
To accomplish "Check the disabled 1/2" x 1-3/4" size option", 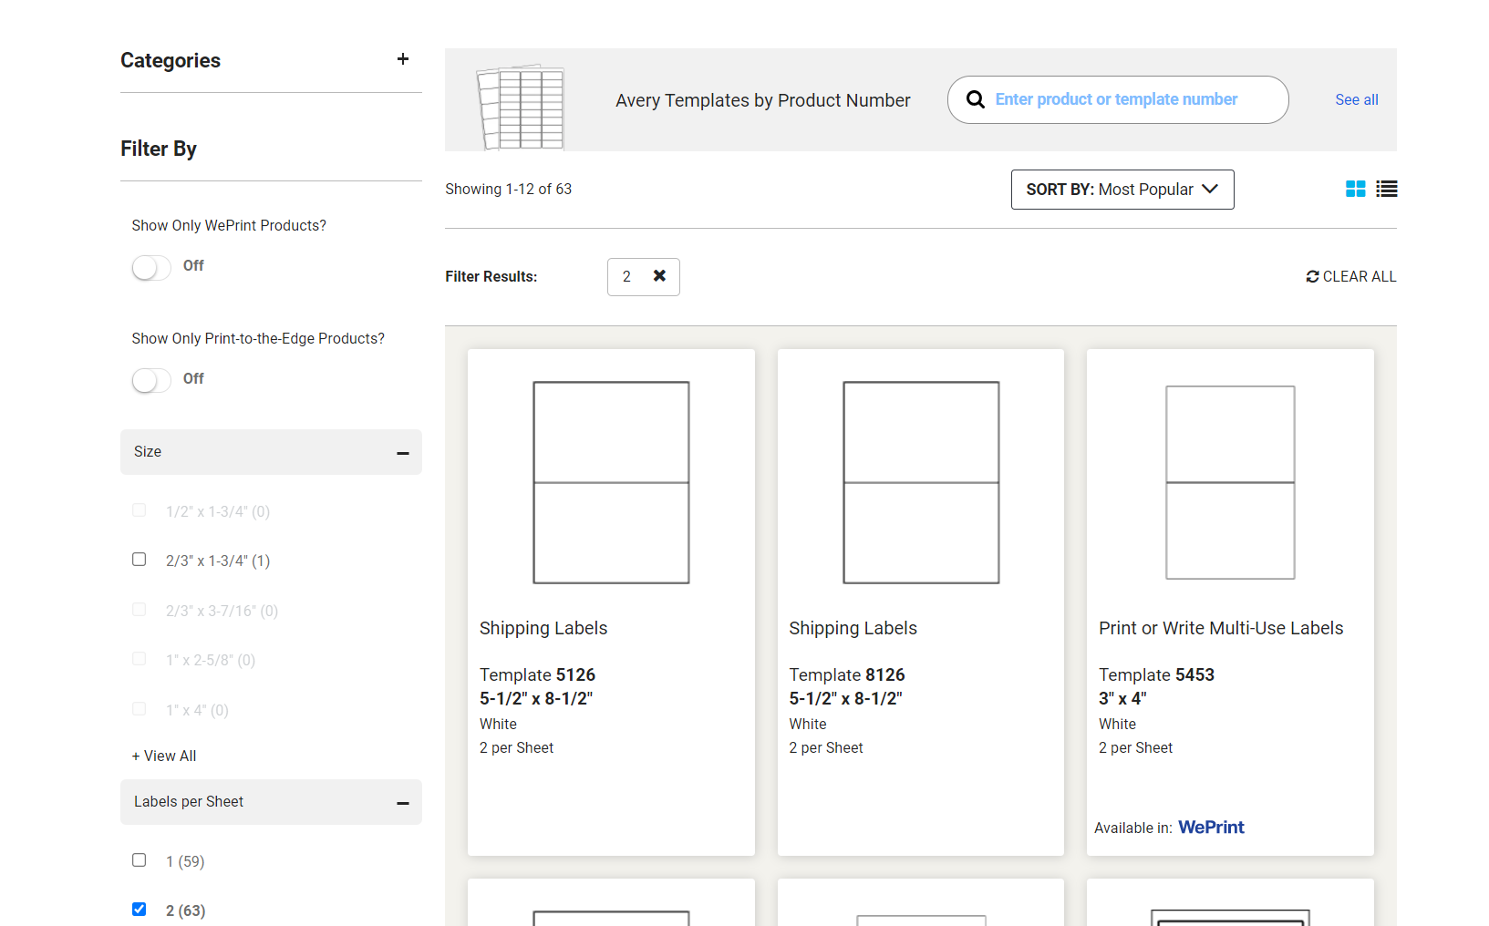I will tap(139, 510).
